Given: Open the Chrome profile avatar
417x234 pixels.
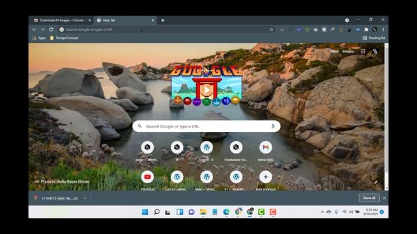Looking at the screenshot, I should [375, 29].
